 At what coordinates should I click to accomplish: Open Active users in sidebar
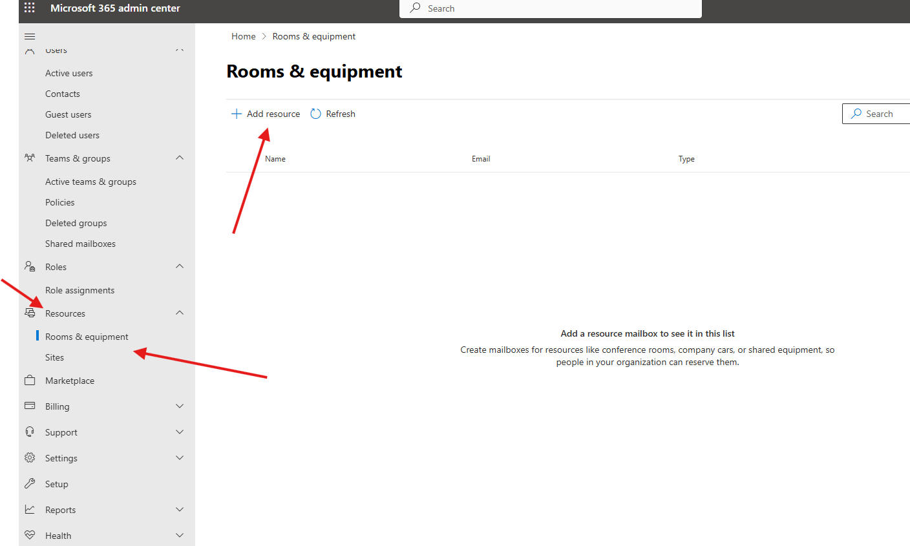tap(69, 73)
